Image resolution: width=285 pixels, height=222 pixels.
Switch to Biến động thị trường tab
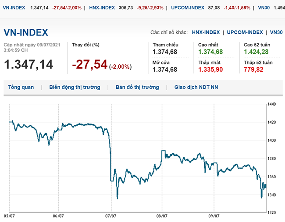coord(75,87)
